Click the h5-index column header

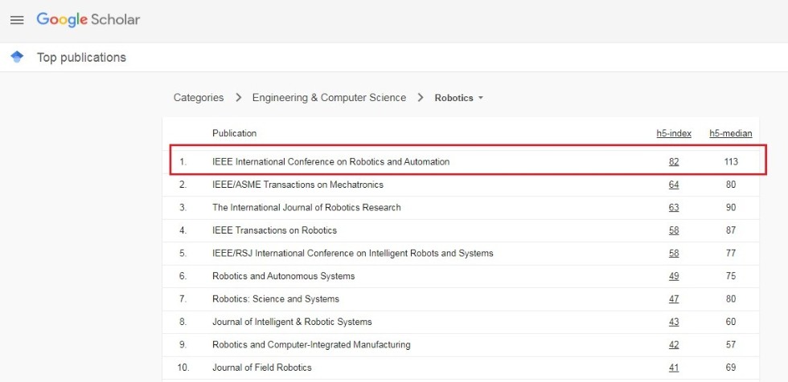pyautogui.click(x=674, y=133)
